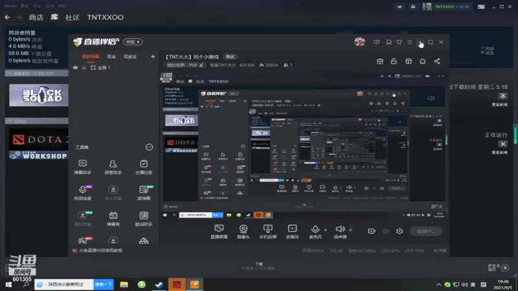Open the 虚拟形象 virtual avatar tool
518x291 pixels.
(83, 219)
